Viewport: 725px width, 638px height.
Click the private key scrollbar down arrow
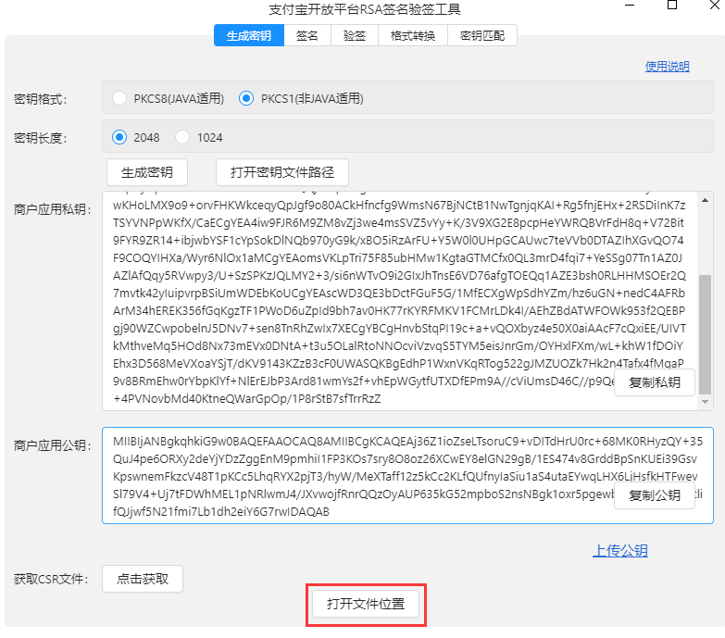coord(705,402)
